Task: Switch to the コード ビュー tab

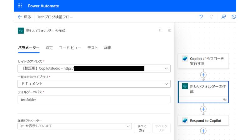Action: 70,48
